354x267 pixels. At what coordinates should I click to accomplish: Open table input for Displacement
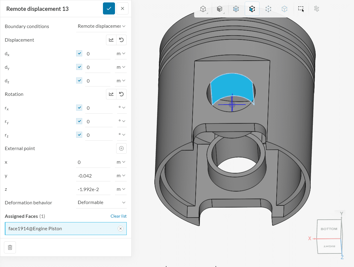point(111,40)
